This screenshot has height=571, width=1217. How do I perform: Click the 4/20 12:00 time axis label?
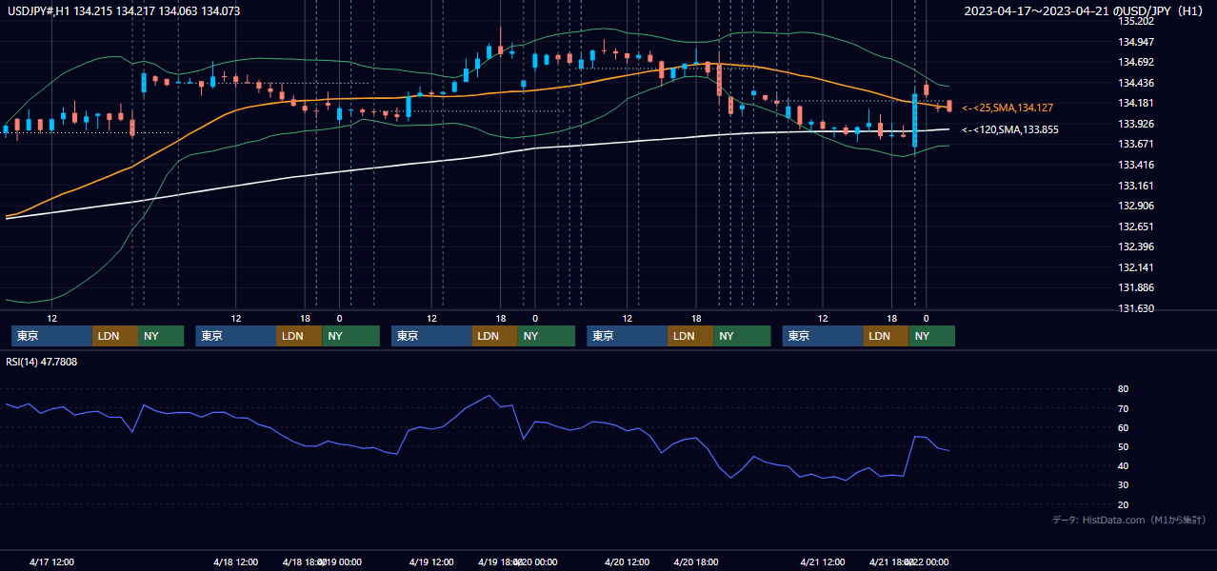coord(628,562)
